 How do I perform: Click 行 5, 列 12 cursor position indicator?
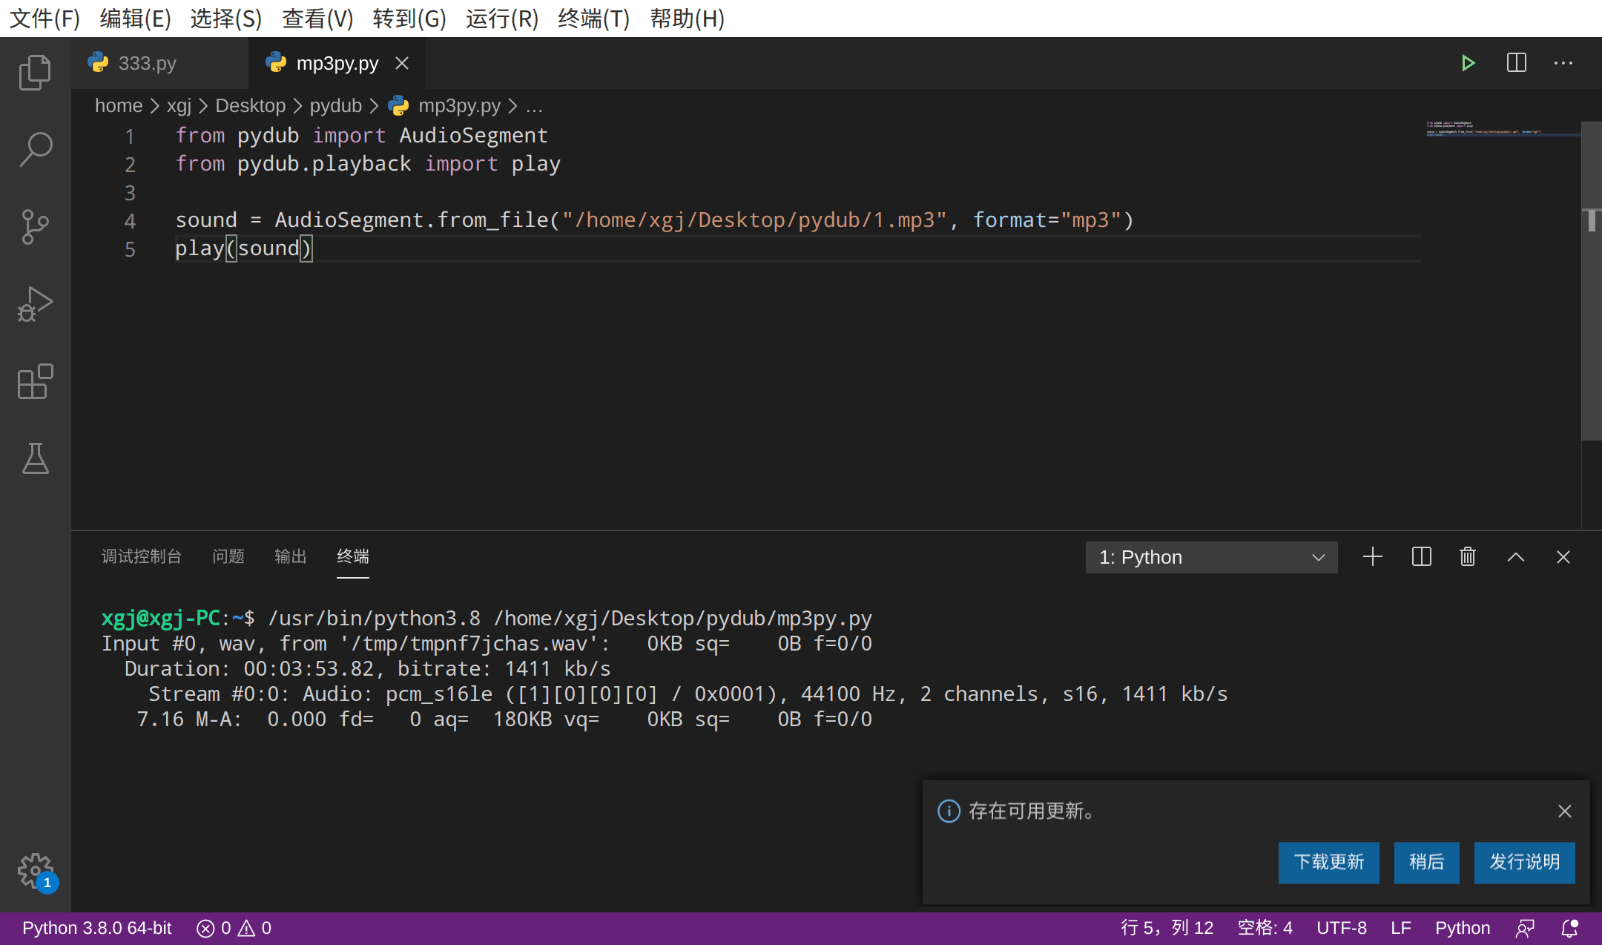pos(1167,928)
